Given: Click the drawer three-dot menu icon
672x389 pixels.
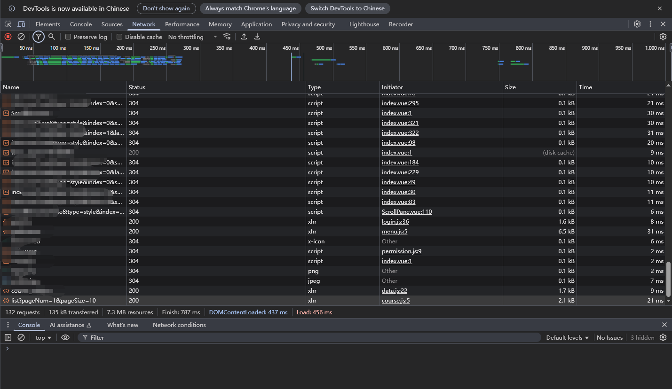Looking at the screenshot, I should tap(8, 325).
